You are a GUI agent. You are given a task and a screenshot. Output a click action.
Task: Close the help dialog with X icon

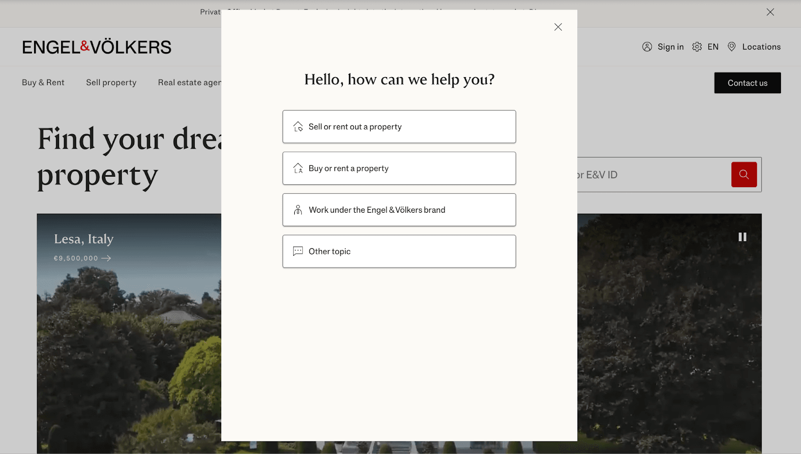tap(558, 27)
